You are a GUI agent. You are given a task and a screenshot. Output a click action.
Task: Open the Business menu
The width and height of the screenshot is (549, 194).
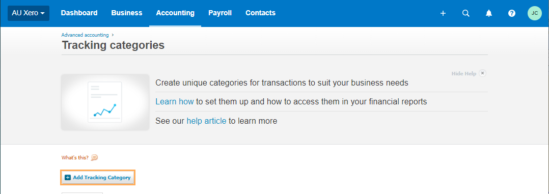127,13
